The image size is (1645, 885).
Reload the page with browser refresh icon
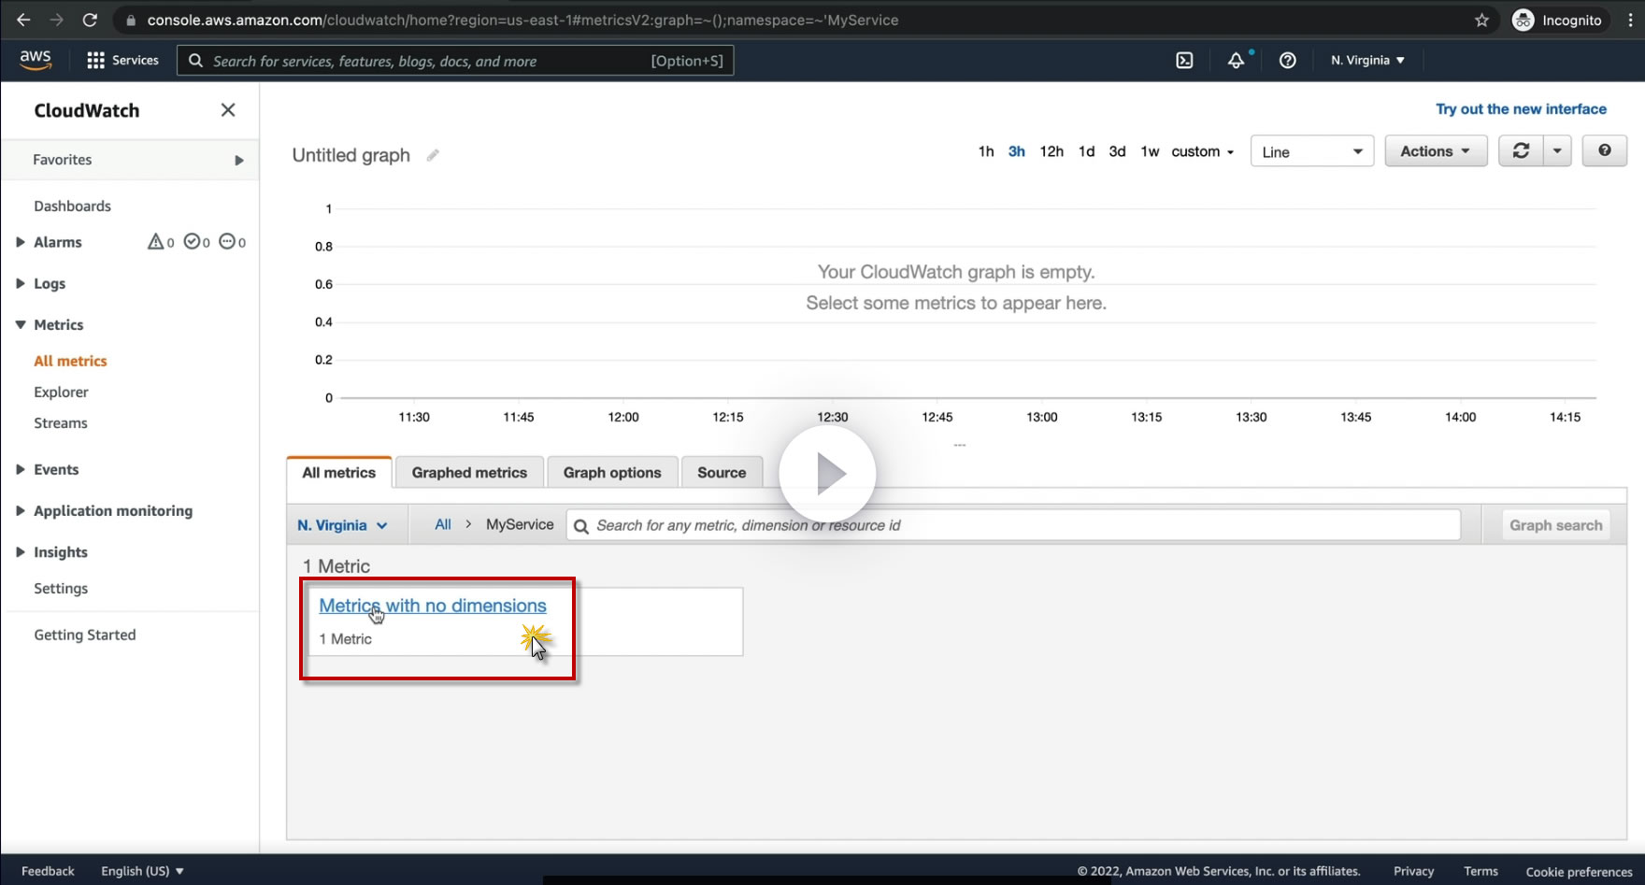tap(90, 20)
